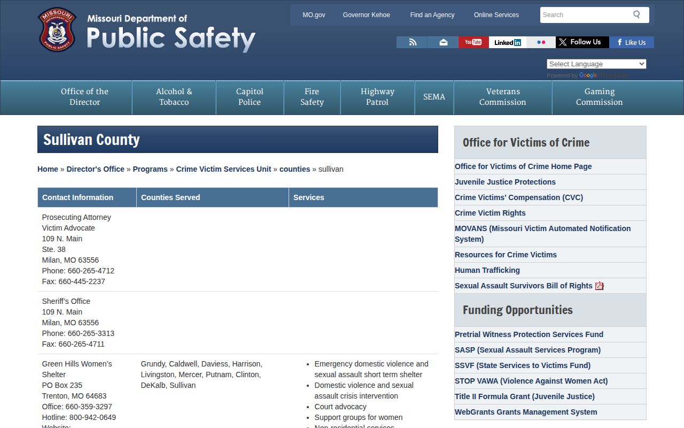Open Resources for Crime Victims link

tap(506, 255)
